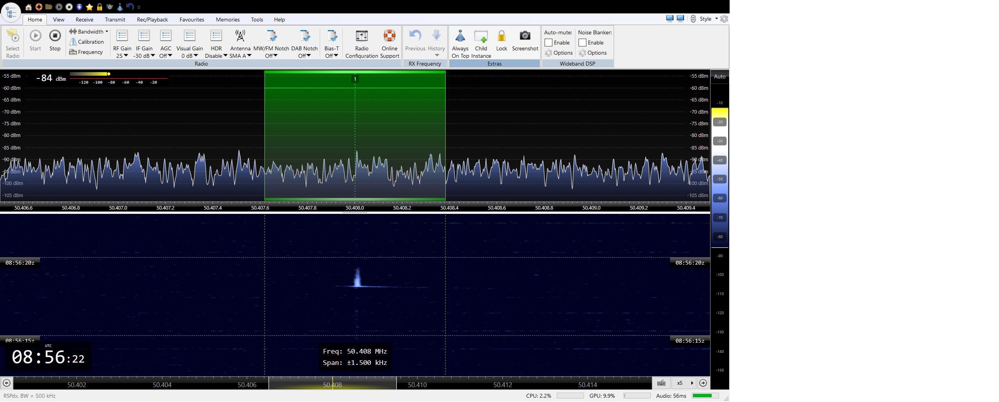Screen dimensions: 999x402
Task: Click the Lock padlock icon
Action: [501, 36]
